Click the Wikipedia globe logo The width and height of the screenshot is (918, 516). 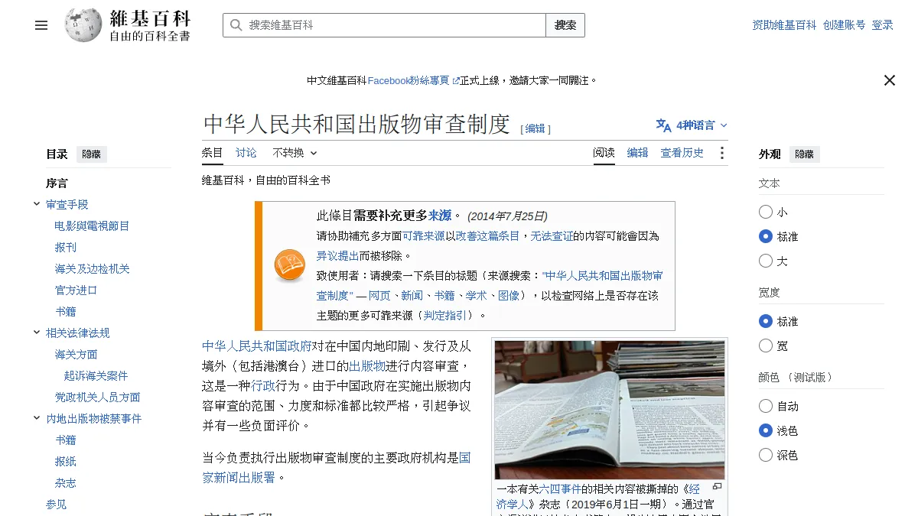coord(83,25)
